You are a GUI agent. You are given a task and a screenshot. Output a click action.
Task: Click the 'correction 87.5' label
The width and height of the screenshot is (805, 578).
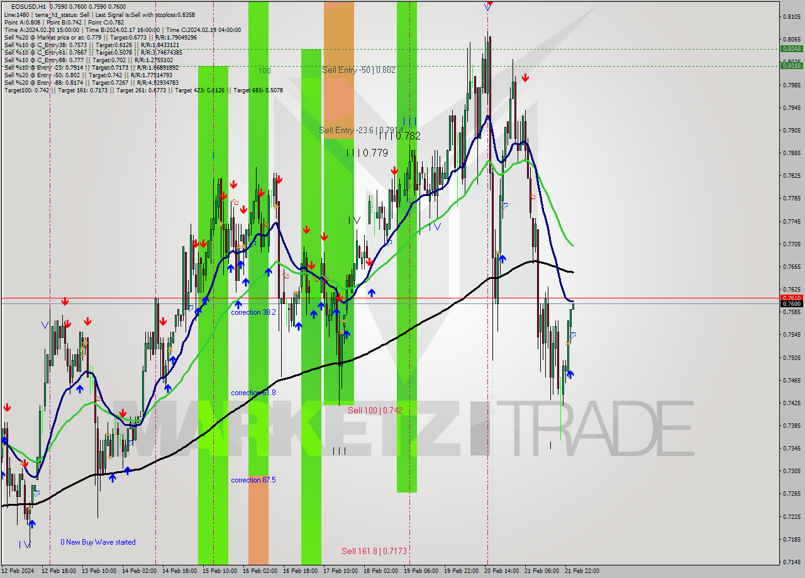click(x=253, y=479)
